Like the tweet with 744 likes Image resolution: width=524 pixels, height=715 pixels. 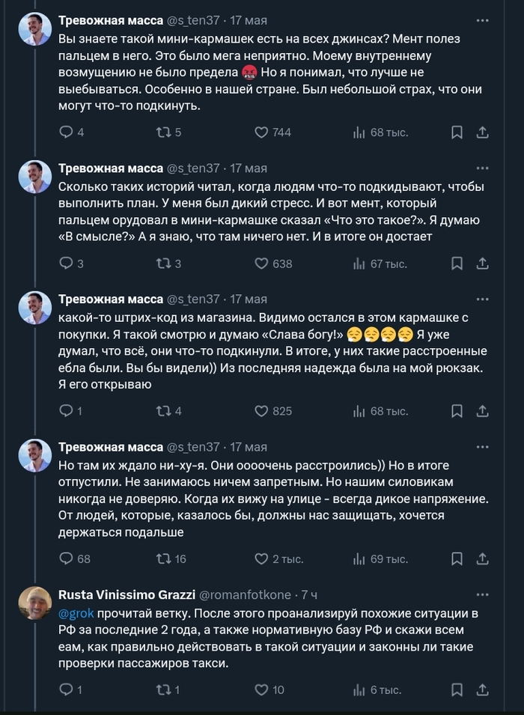(x=261, y=133)
